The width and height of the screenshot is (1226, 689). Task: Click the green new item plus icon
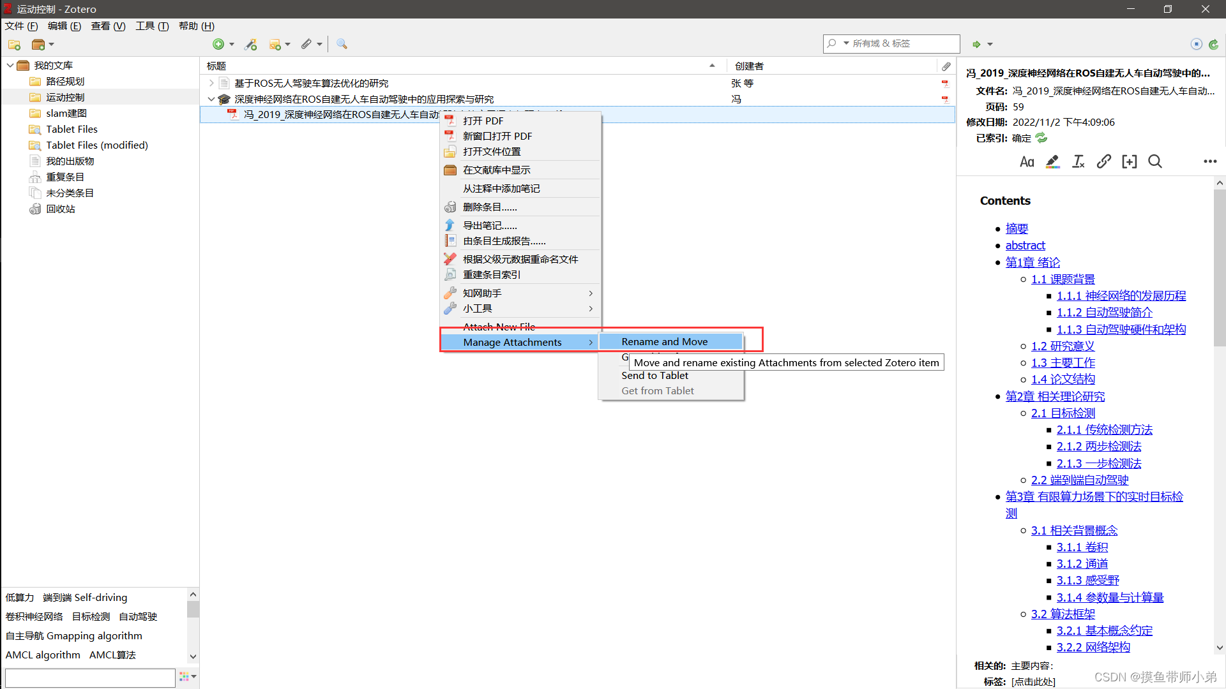[x=218, y=44]
